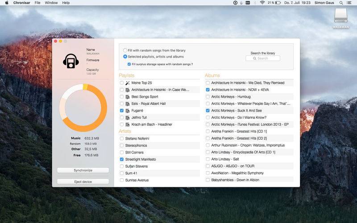Check the Jethro Tull playlist checkbox
Screen dimensions: 357x223
pyautogui.click(x=121, y=118)
